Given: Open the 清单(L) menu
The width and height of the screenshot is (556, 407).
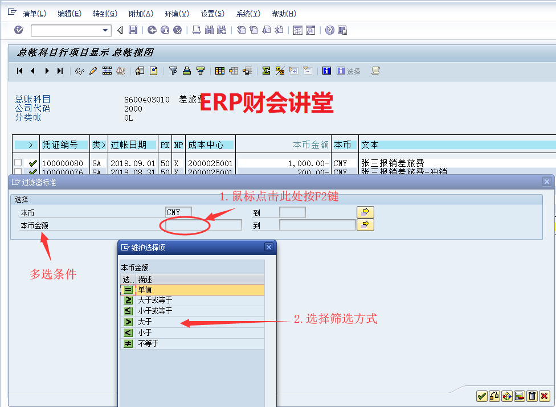Looking at the screenshot, I should [x=34, y=14].
